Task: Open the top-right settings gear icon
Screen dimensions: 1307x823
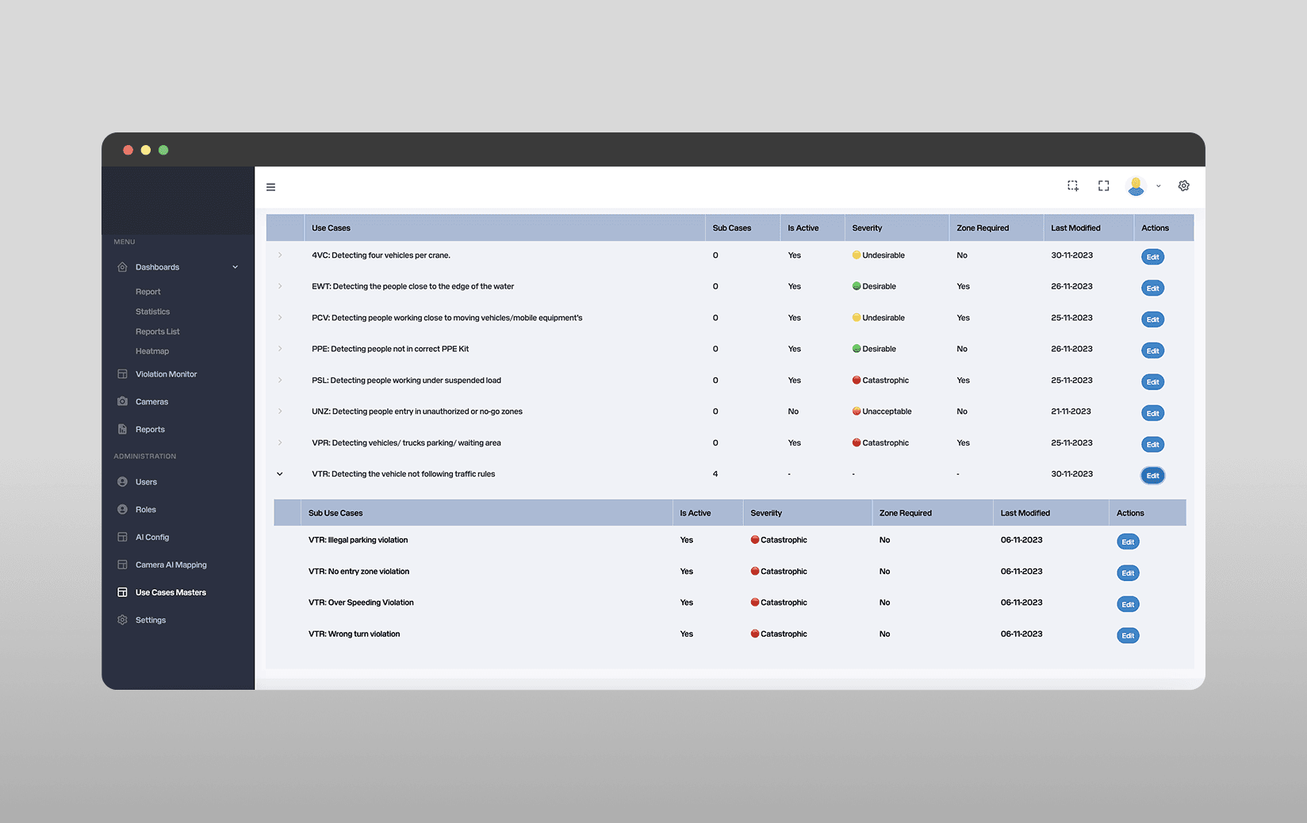Action: [1183, 186]
